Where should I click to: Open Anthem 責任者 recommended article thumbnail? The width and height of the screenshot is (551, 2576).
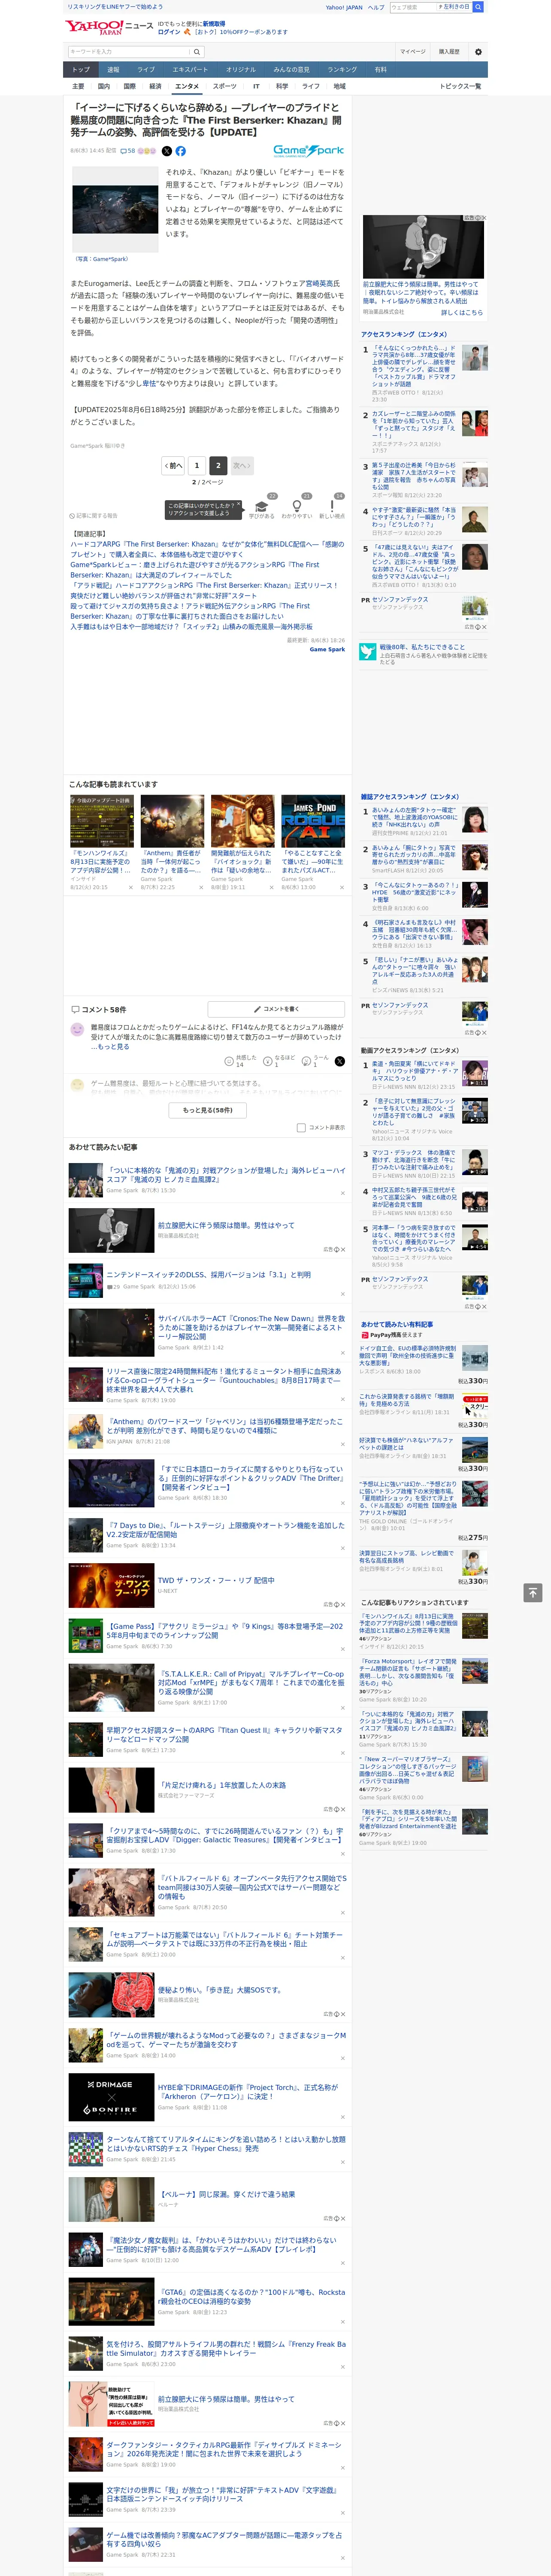[x=172, y=821]
